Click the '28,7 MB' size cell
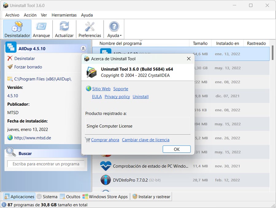Viewport: 276px width, 208px height. [200, 180]
